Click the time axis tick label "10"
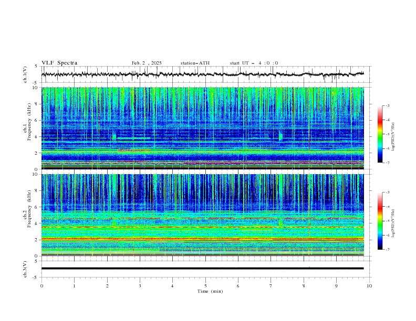Image resolution: width=416 pixels, height=321 pixels. pos(369,286)
